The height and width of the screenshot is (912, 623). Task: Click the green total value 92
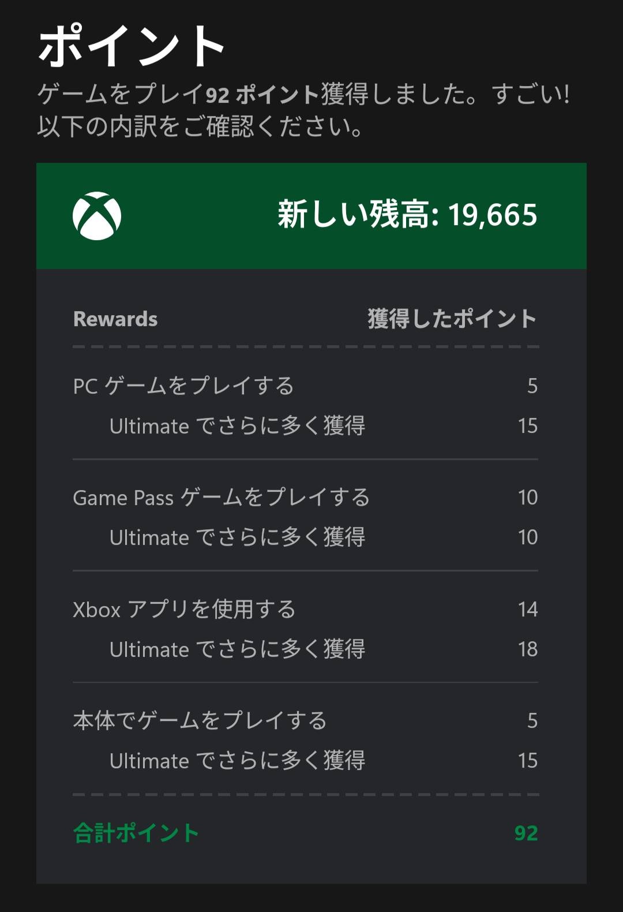click(526, 833)
